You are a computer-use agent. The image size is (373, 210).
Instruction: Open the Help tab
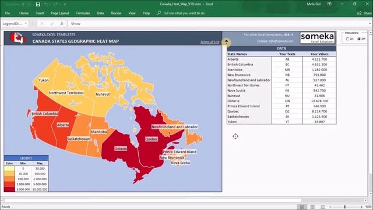point(146,13)
